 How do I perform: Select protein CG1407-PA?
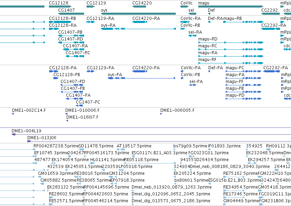coord(78,96)
